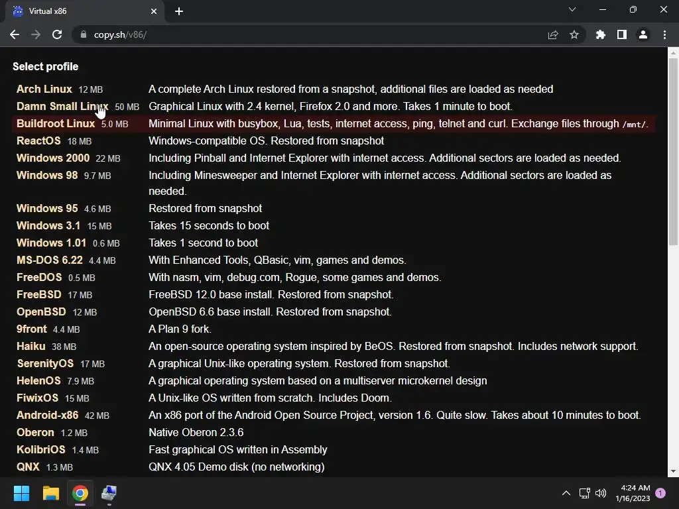Image resolution: width=679 pixels, height=509 pixels.
Task: Click the 'Native Oberon 2.3.6' description
Action: (x=196, y=433)
